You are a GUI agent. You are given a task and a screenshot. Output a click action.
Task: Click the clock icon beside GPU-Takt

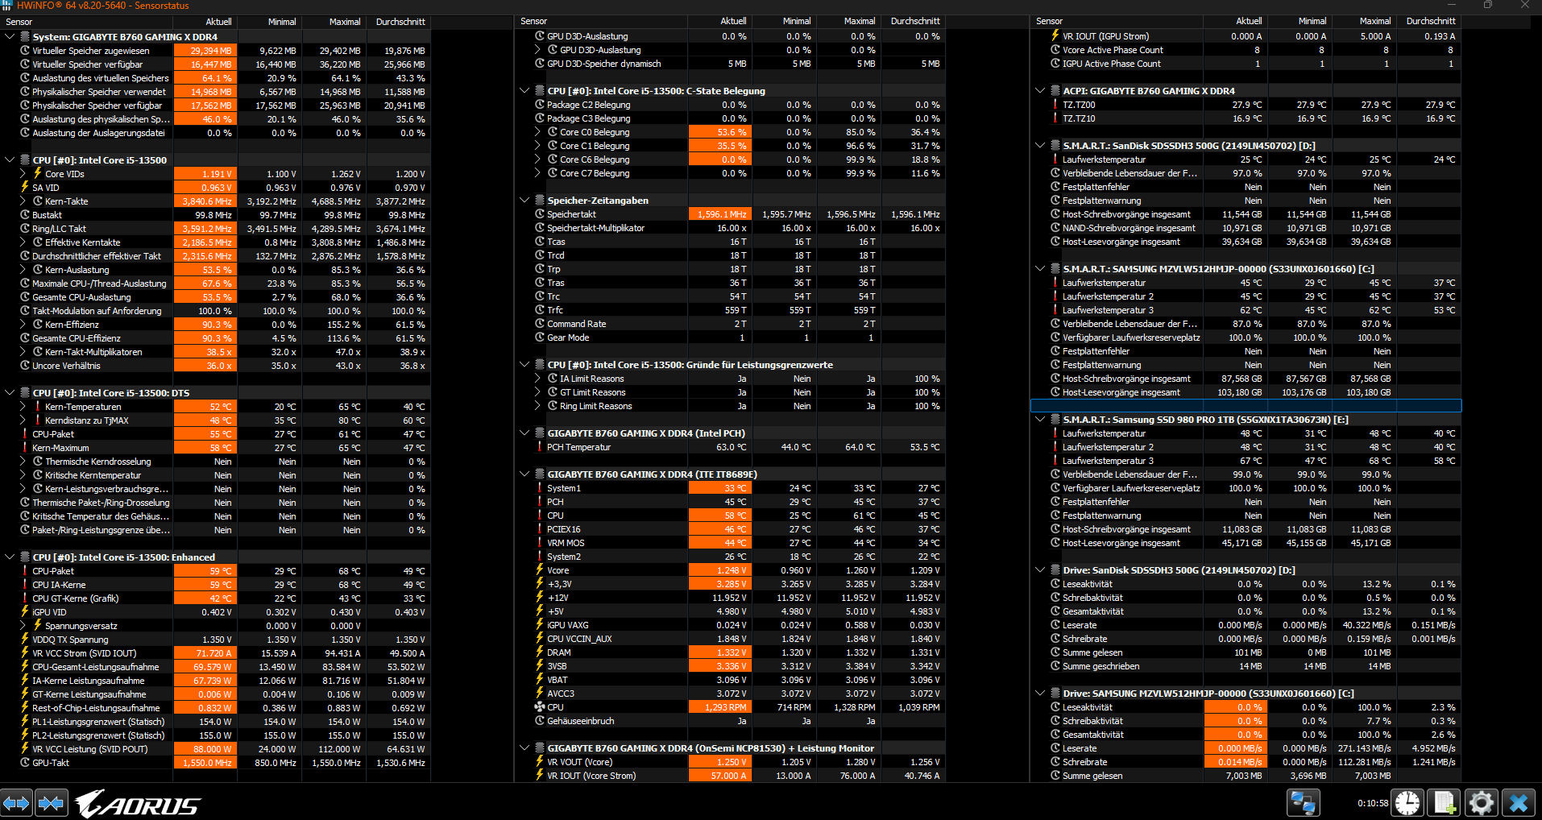pos(25,763)
